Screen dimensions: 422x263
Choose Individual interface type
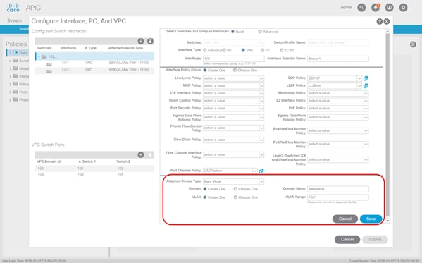click(205, 50)
